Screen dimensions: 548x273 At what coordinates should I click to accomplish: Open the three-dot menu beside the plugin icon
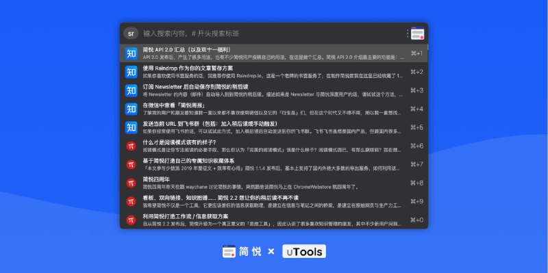coord(408,34)
